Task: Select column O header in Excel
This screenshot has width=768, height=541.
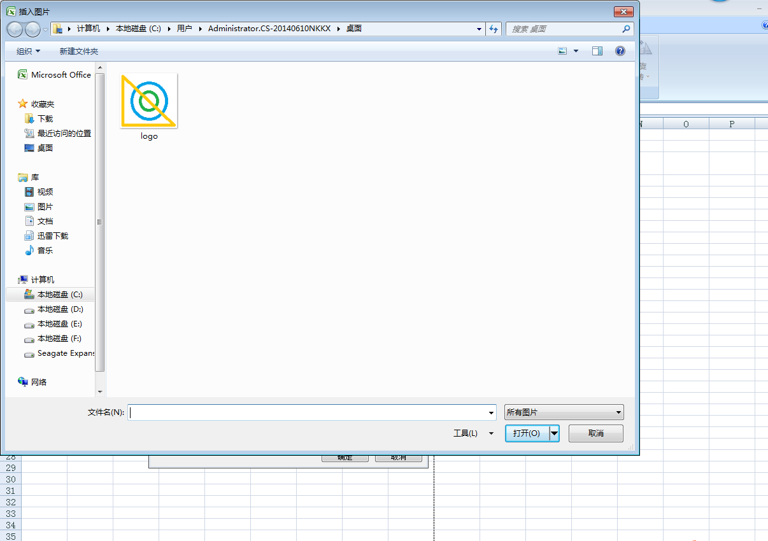Action: pyautogui.click(x=686, y=124)
